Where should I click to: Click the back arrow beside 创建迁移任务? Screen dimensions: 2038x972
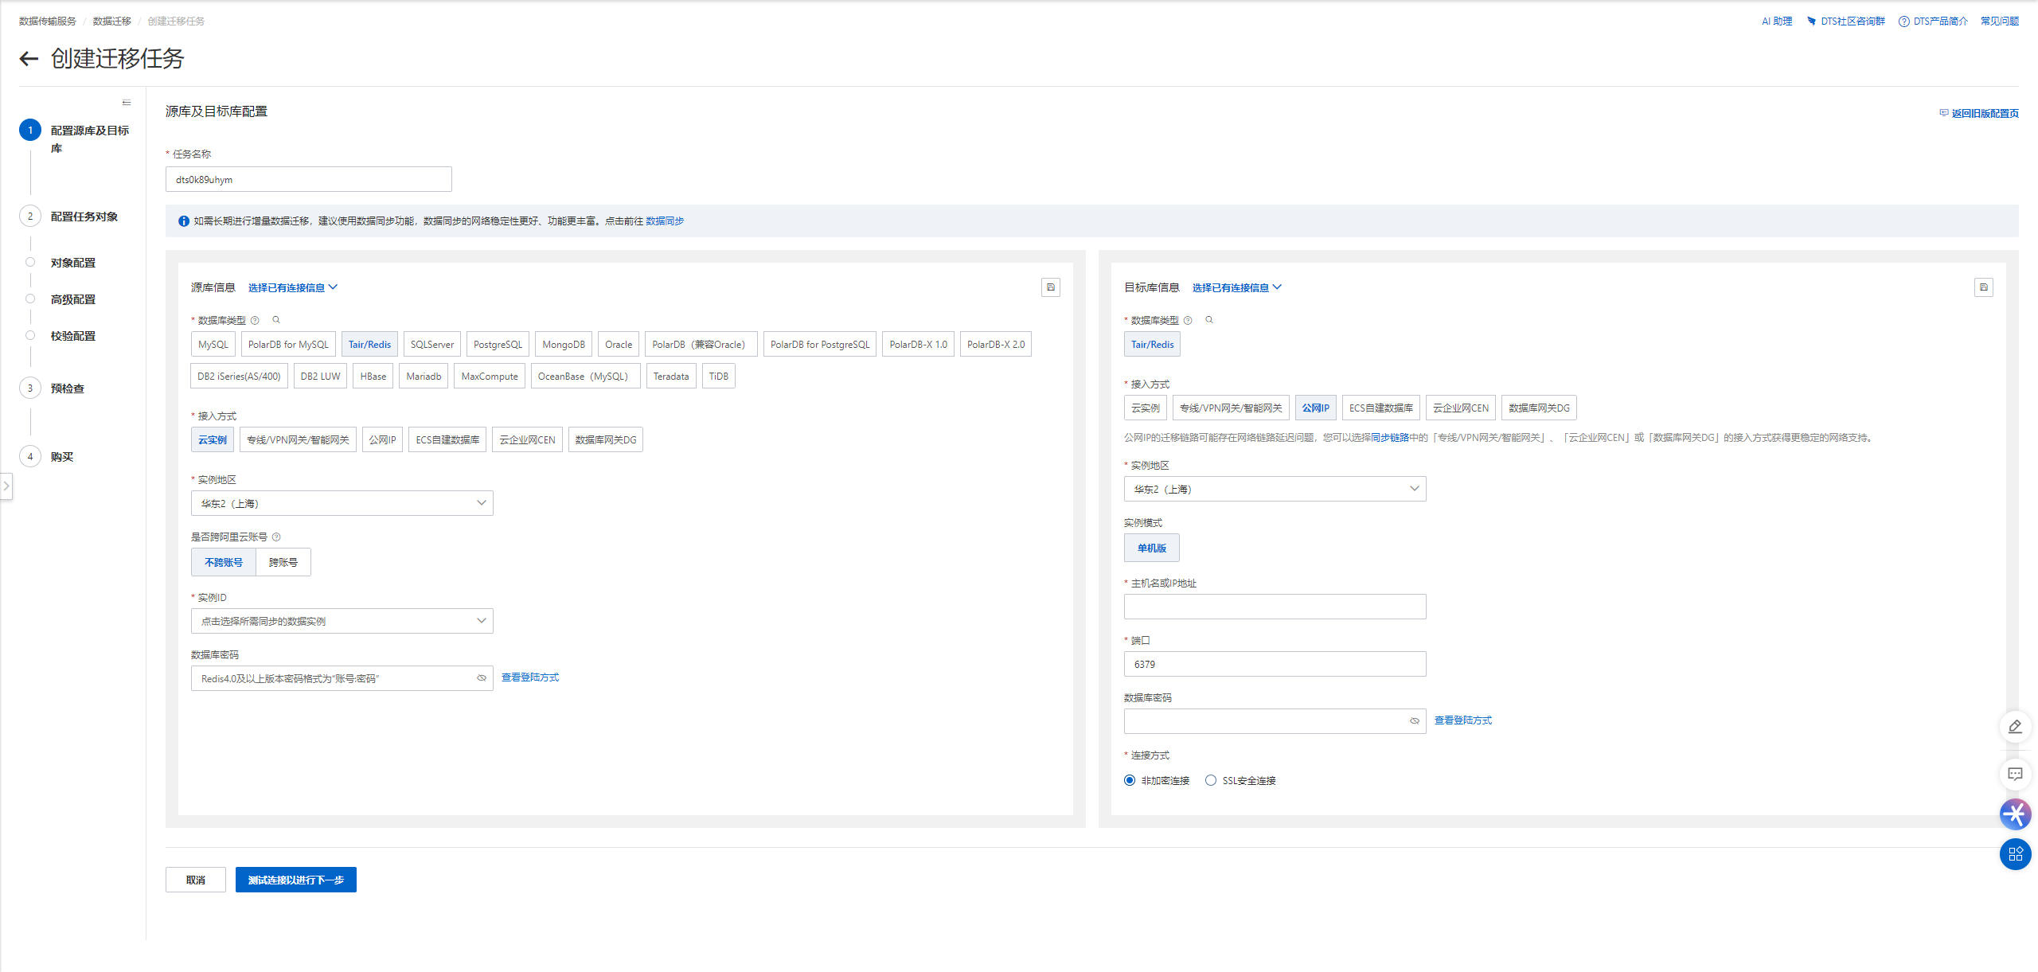(x=29, y=58)
